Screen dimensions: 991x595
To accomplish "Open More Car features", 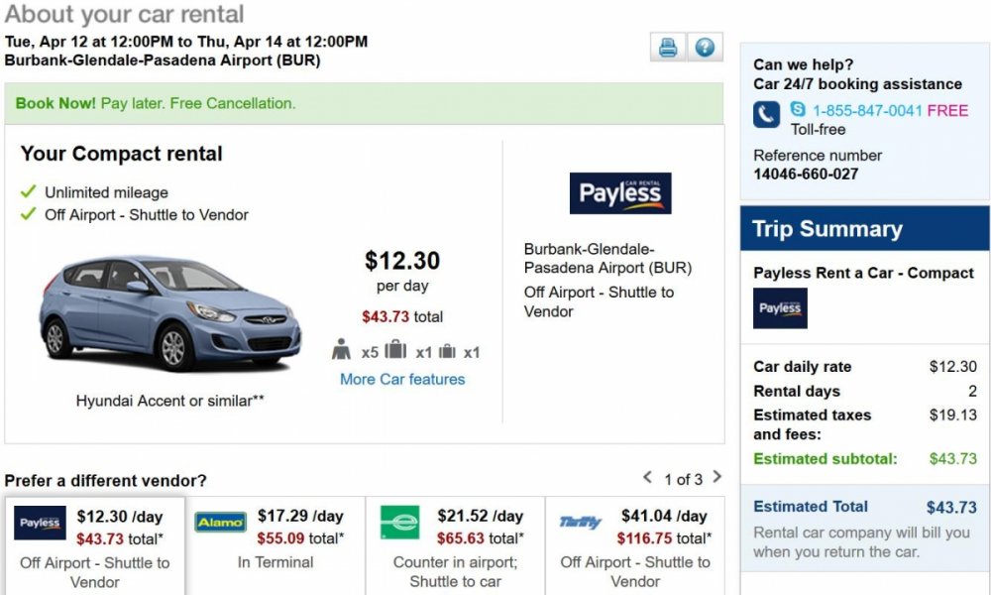I will point(401,379).
